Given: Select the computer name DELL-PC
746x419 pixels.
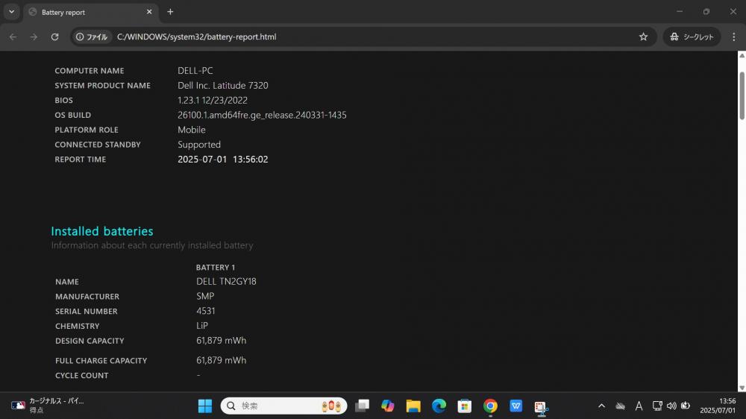Looking at the screenshot, I should 195,70.
